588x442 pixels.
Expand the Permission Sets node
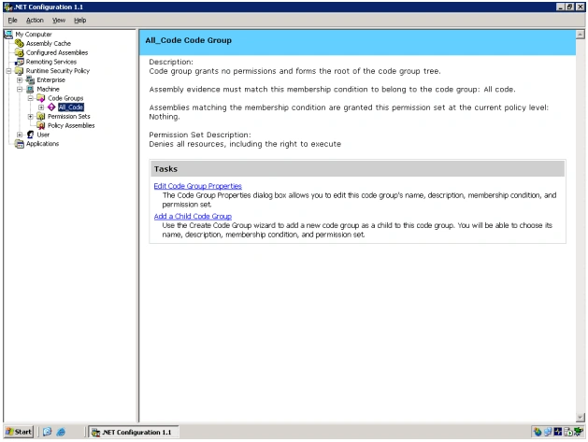click(x=30, y=117)
